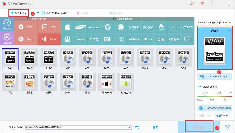
Task: Choose the Samsung device brand
Action: [x=81, y=27]
